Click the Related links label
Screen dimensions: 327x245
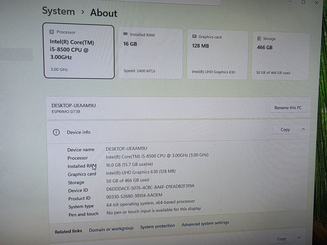(x=68, y=231)
